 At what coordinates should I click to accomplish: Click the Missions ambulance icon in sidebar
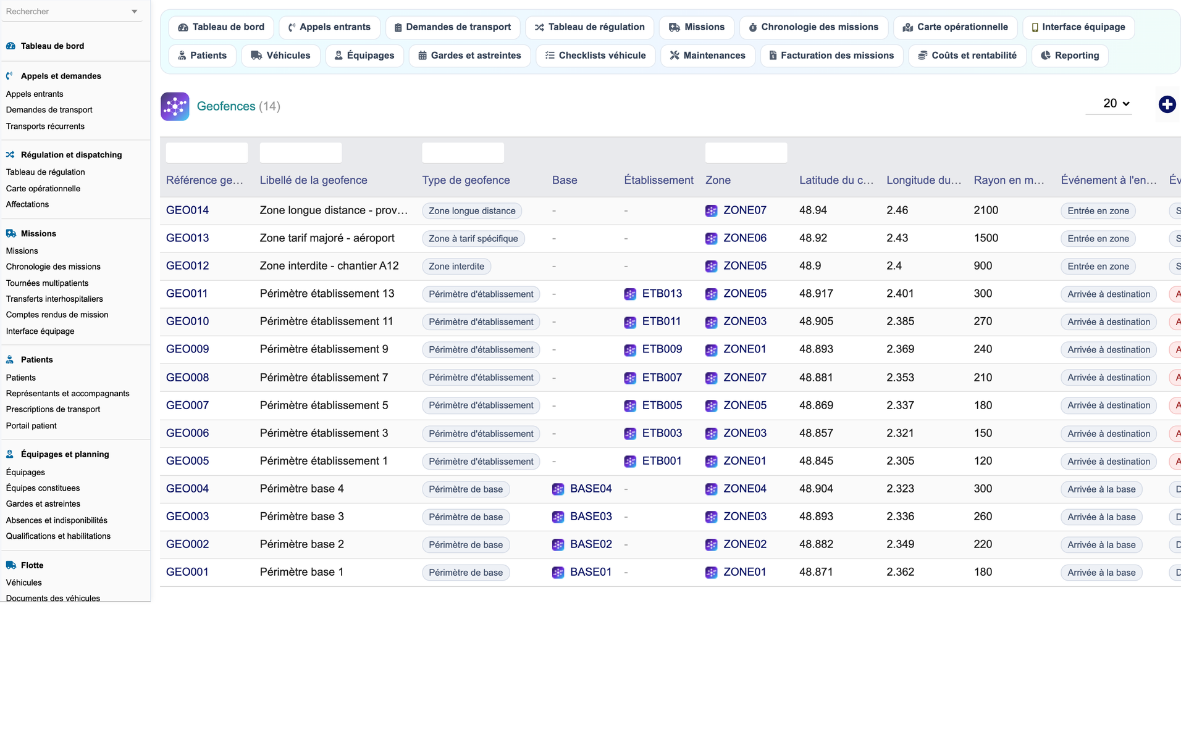[x=11, y=233]
